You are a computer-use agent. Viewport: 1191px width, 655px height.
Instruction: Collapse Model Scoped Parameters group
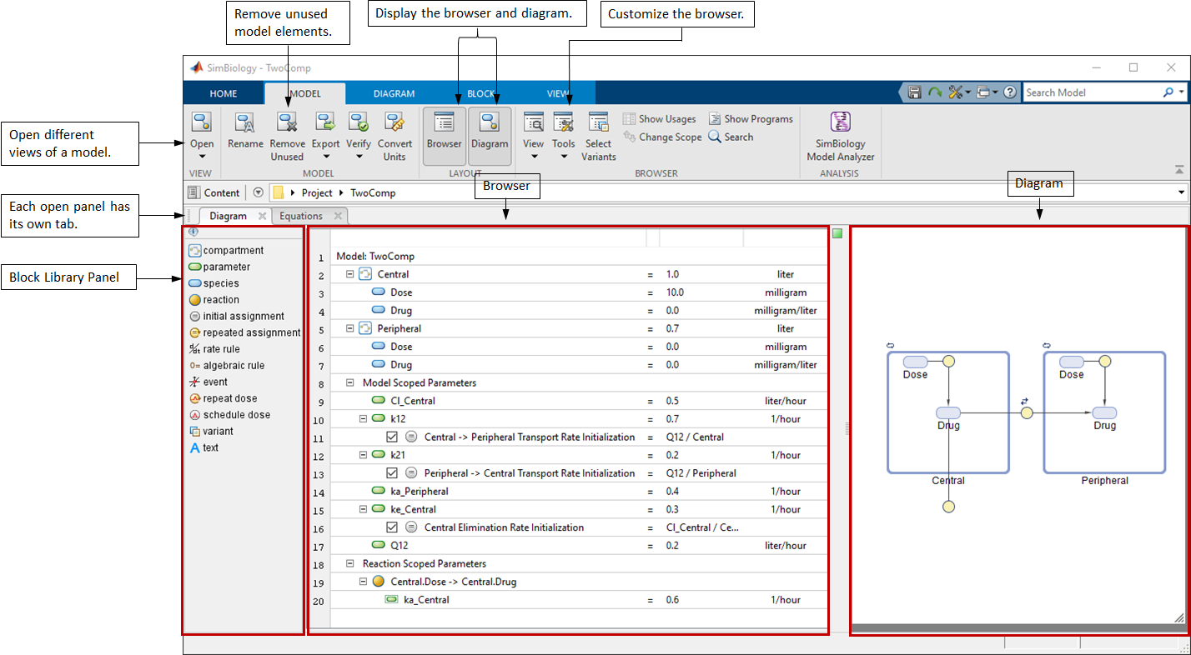click(x=350, y=382)
